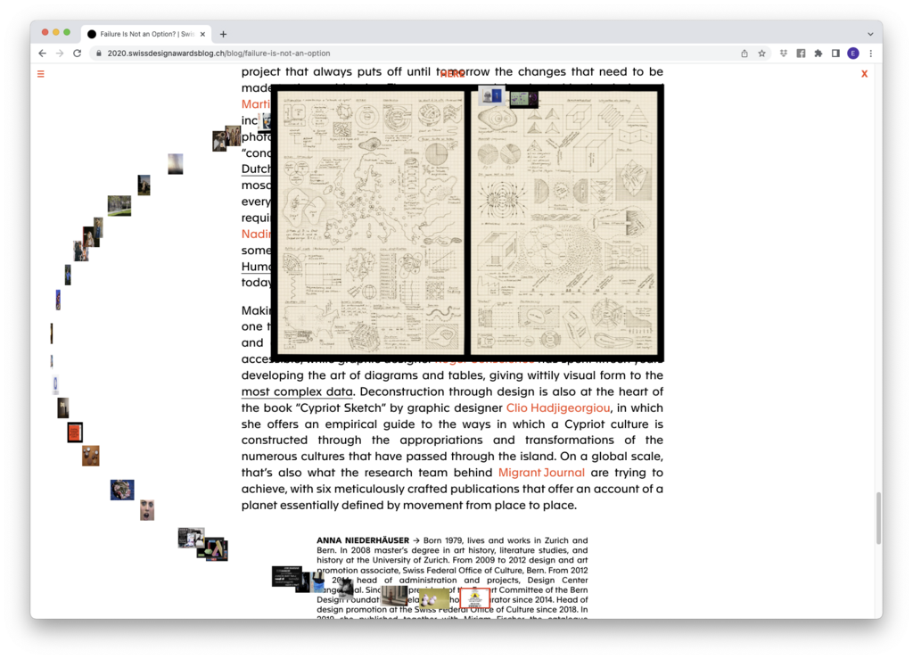This screenshot has width=913, height=659.
Task: Follow the "most complex data" link
Action: tap(297, 391)
